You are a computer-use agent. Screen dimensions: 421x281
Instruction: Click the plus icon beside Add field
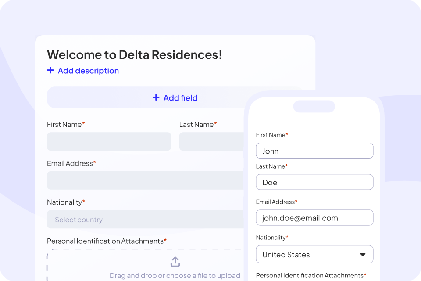click(x=156, y=97)
